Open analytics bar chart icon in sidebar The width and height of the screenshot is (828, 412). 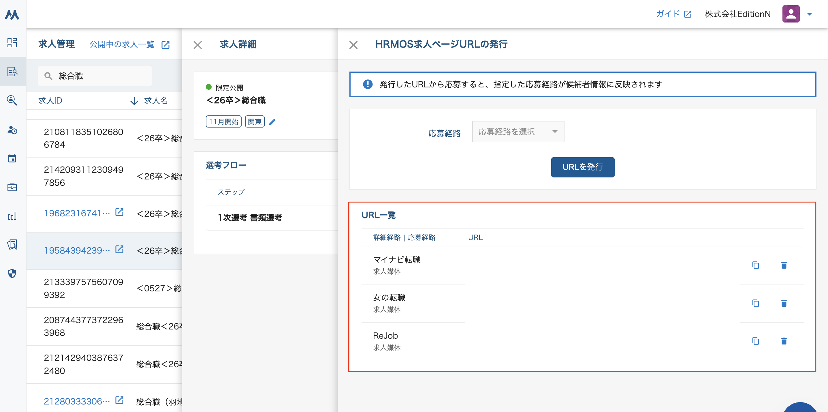pos(12,216)
